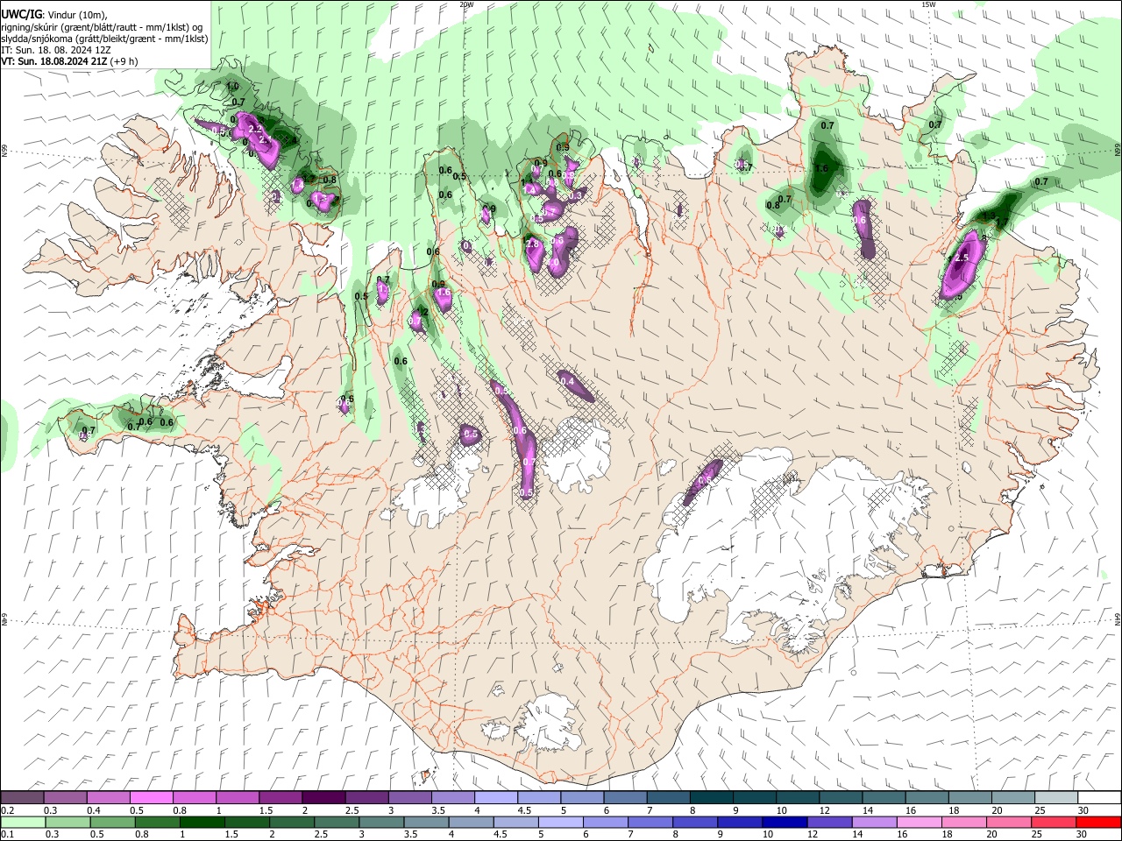The width and height of the screenshot is (1122, 841).
Task: Select the 5–6 light blue swatch, bottom legend row
Action: click(561, 822)
